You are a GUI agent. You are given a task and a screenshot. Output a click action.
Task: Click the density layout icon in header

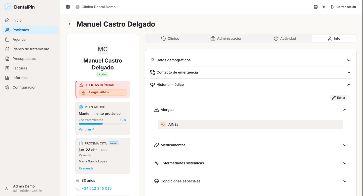[316, 7]
